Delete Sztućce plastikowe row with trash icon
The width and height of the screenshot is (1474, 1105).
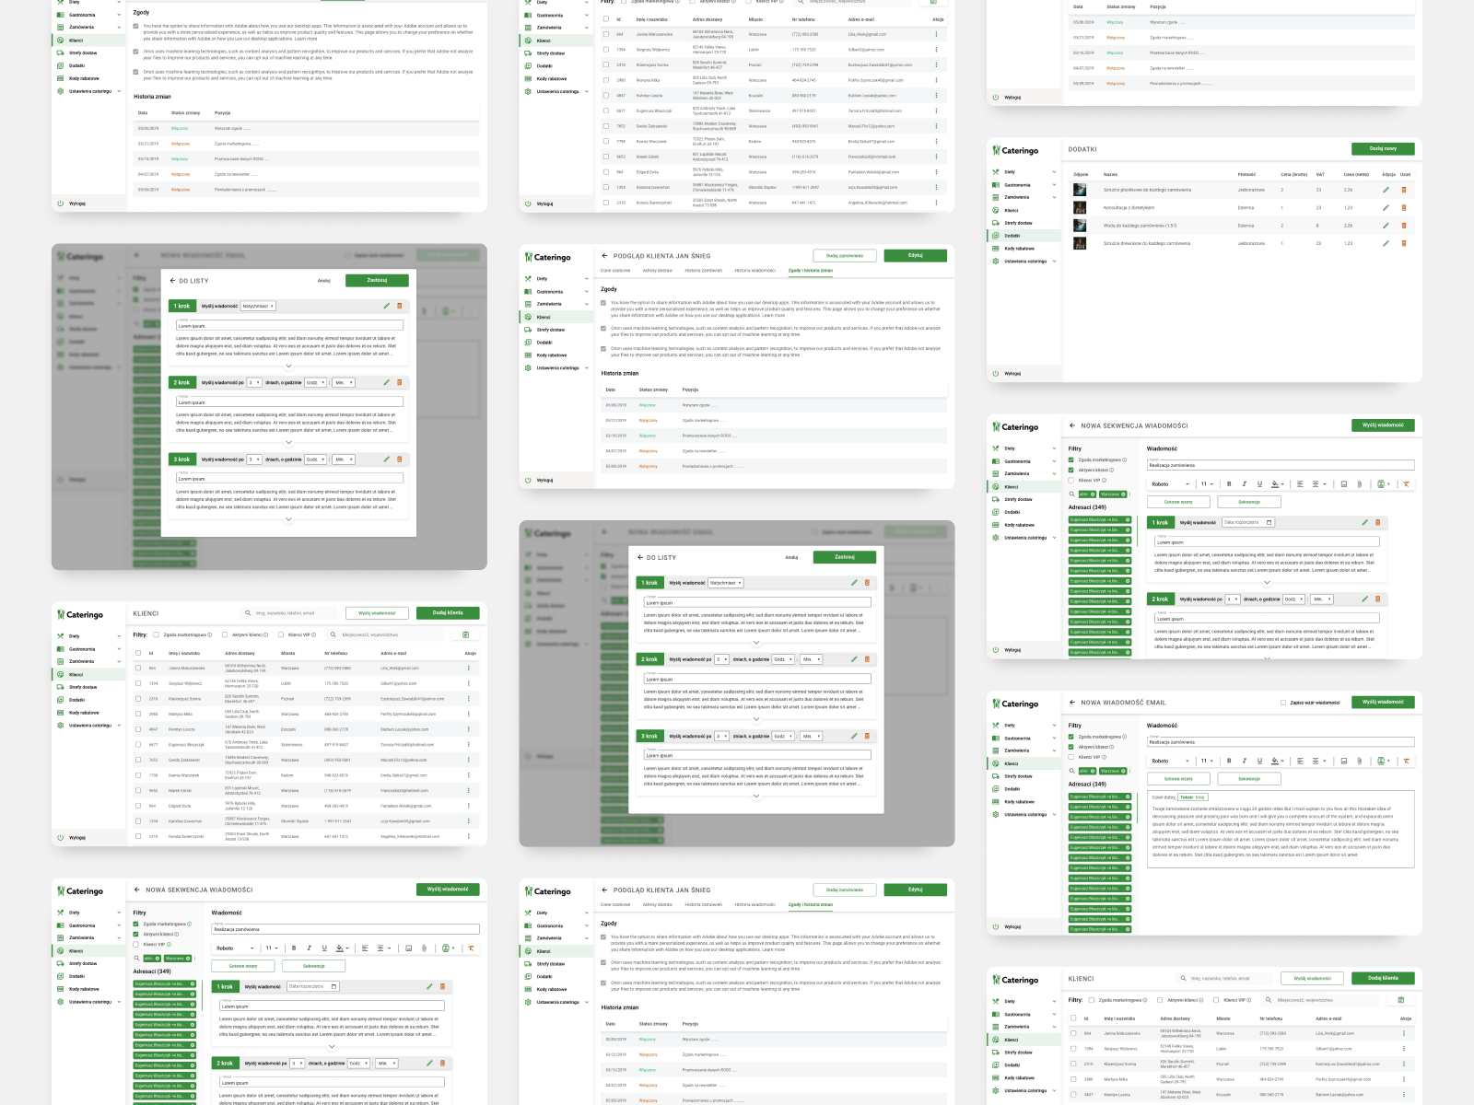click(1404, 190)
